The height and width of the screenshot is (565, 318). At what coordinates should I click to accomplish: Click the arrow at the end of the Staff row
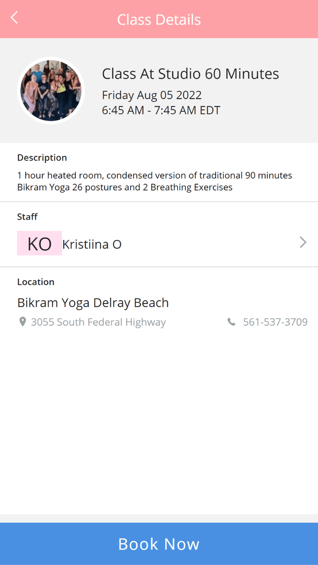(x=303, y=243)
